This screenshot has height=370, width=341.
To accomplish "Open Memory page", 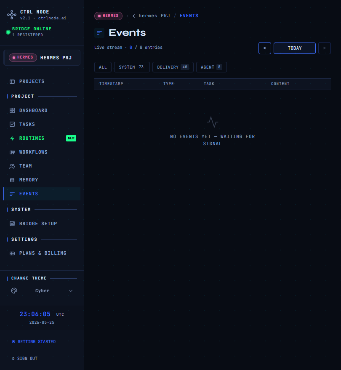I will click(x=42, y=180).
